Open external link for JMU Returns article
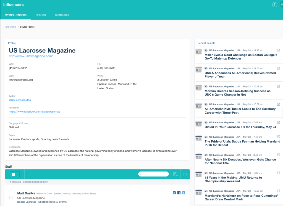The height and width of the screenshot is (206, 283). (x=279, y=173)
